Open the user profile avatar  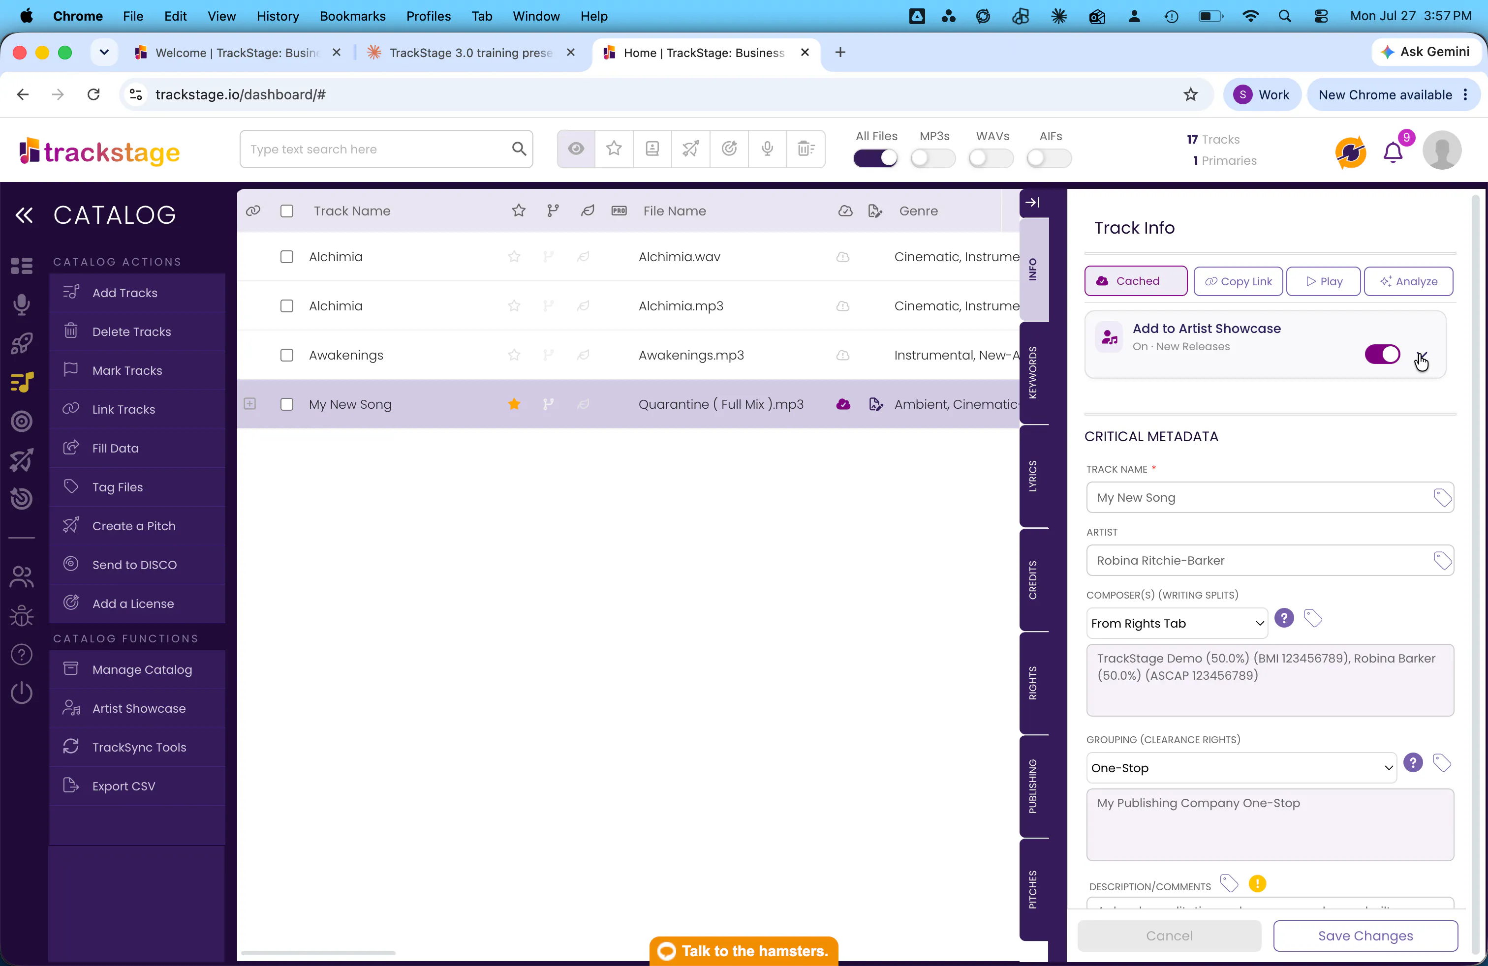pos(1442,150)
